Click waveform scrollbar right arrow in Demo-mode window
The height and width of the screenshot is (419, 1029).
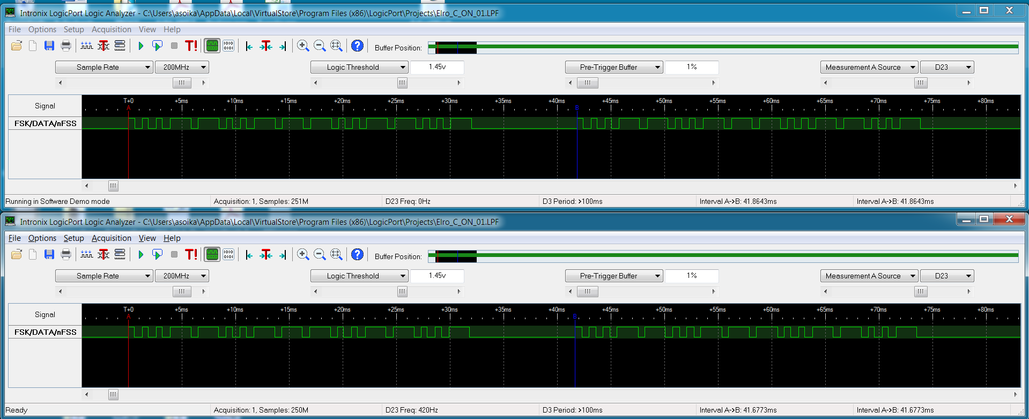click(1015, 186)
